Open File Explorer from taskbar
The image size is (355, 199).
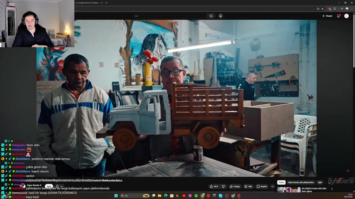click(159, 196)
